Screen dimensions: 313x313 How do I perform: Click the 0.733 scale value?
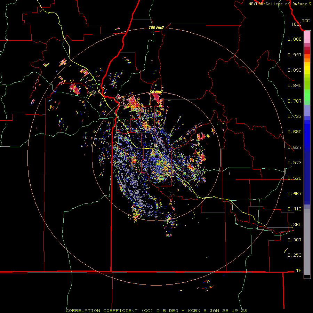click(295, 117)
